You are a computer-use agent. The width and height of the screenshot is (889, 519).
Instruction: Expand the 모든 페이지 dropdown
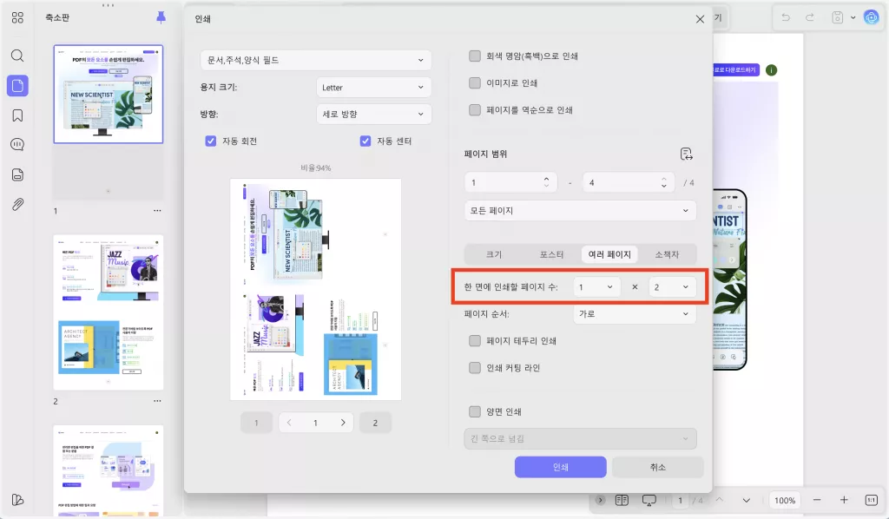coord(580,210)
